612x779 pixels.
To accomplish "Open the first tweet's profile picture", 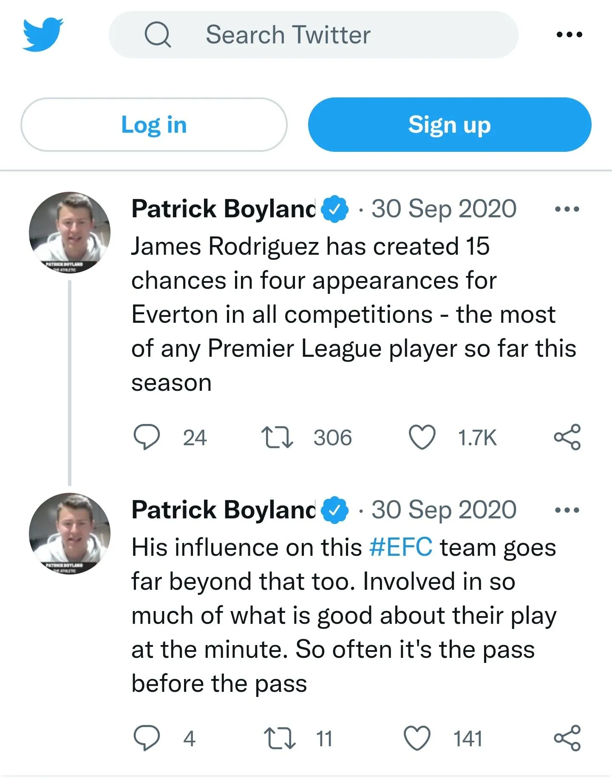I will (70, 232).
